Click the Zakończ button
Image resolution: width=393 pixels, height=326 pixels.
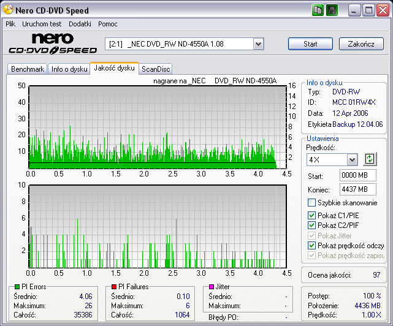(x=361, y=44)
